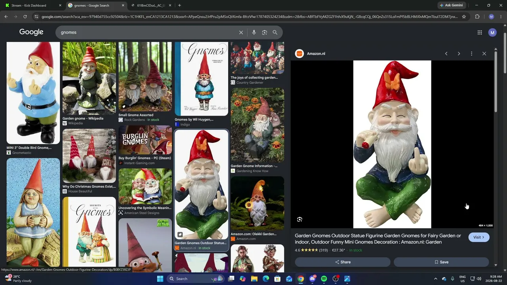Image resolution: width=507 pixels, height=285 pixels.
Task: Open the Google account avatar menu
Action: pos(492,32)
